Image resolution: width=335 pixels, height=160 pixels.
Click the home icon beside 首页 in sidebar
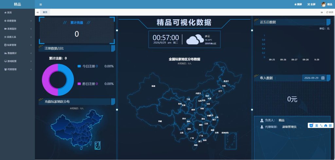pyautogui.click(x=5, y=13)
